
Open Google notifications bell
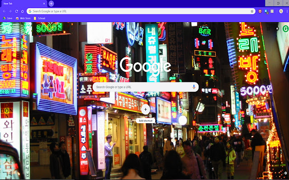(x=277, y=29)
